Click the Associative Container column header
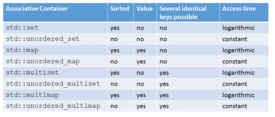The height and width of the screenshot is (117, 275). click(x=37, y=9)
